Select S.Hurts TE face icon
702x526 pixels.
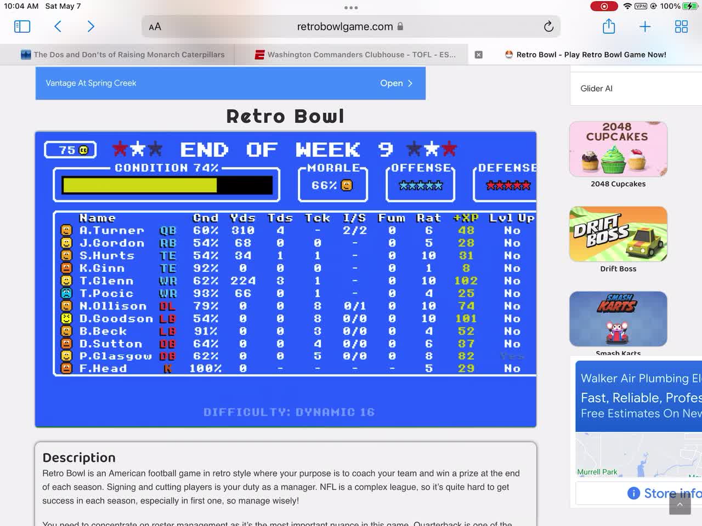[x=66, y=256]
